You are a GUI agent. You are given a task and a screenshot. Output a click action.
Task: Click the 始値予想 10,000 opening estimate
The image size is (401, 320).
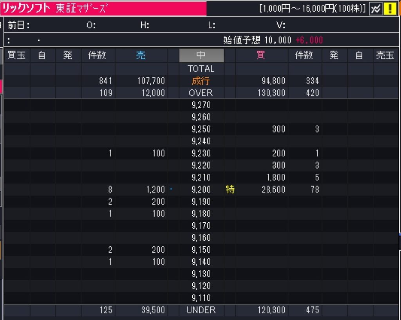[x=257, y=40]
